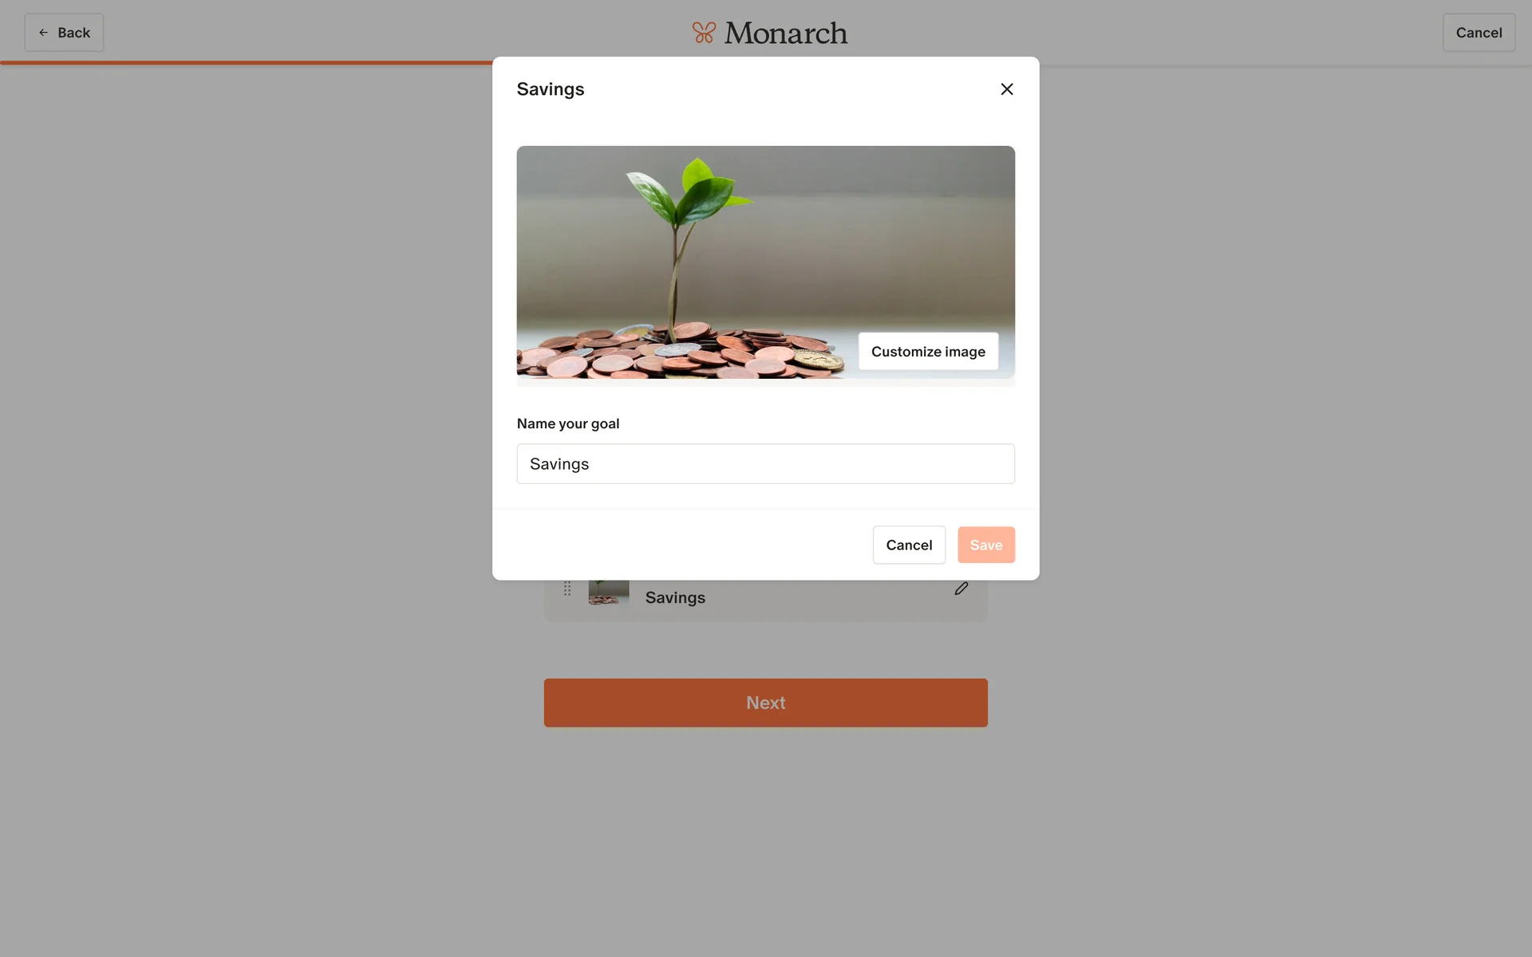Click the Savings goal name in list row
The height and width of the screenshot is (957, 1532).
coord(675,597)
